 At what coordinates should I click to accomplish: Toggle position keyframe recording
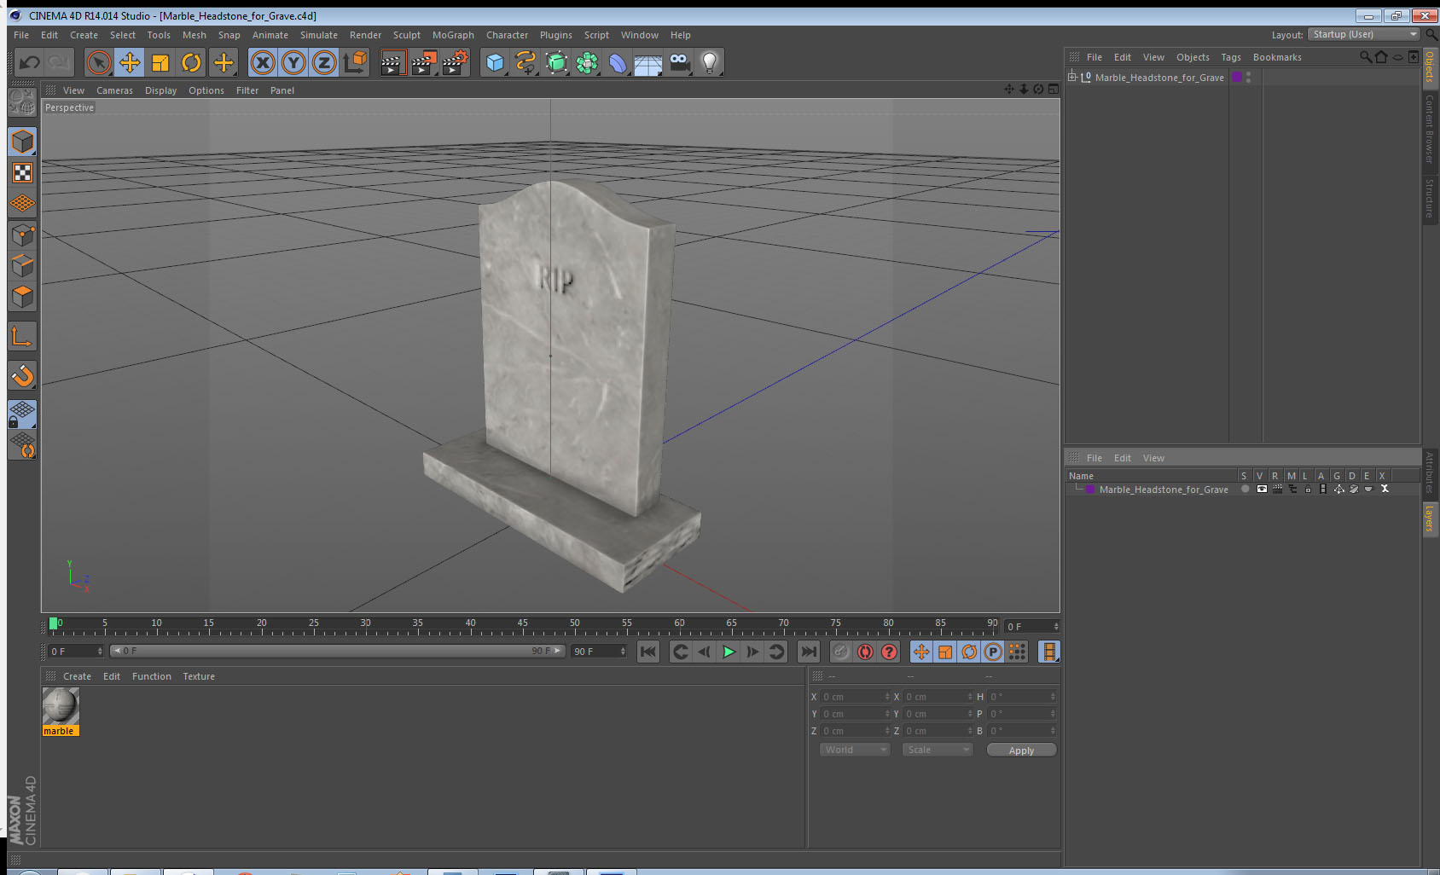pos(921,652)
